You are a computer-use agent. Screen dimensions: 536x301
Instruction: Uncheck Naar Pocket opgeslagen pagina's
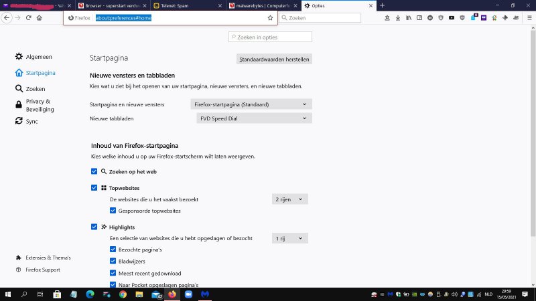click(x=113, y=285)
